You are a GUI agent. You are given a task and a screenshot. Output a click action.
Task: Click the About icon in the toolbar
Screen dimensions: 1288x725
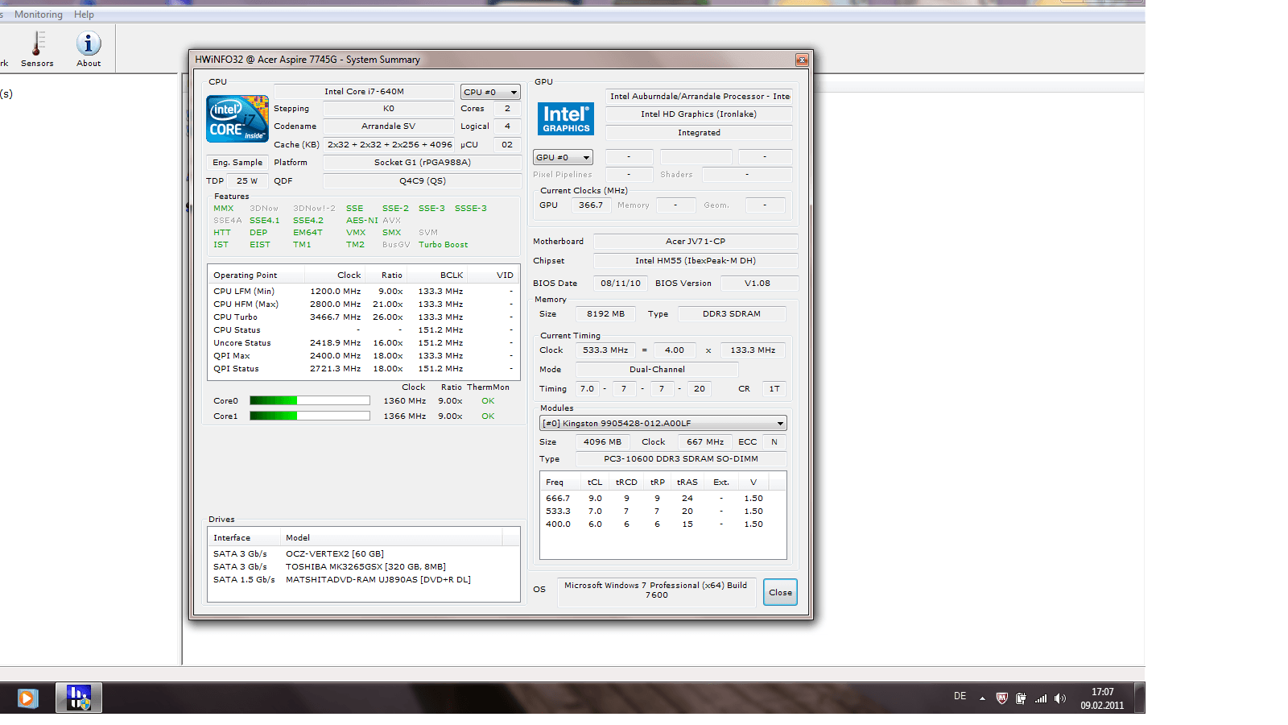pyautogui.click(x=89, y=48)
